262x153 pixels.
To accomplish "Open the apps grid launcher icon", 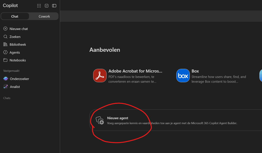I will pos(39,6).
